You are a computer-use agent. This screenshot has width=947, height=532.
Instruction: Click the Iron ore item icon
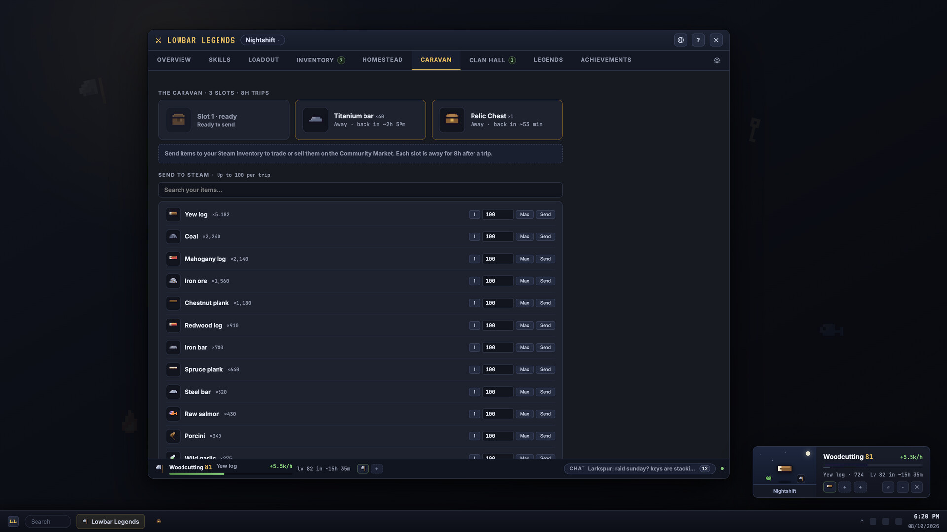coord(173,281)
